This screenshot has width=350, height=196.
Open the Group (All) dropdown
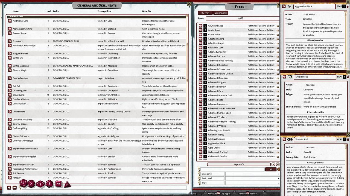tap(241, 18)
